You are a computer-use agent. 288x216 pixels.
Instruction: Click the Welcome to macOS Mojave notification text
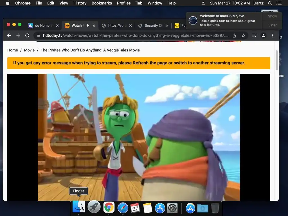(222, 16)
